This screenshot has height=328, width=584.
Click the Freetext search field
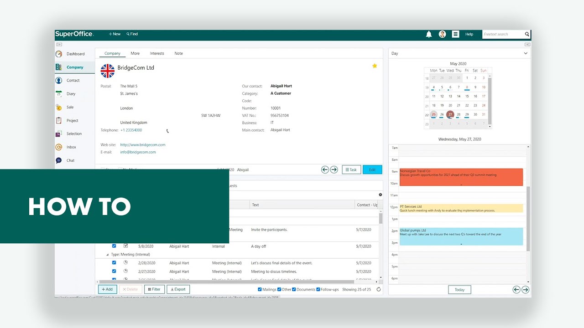pos(503,34)
